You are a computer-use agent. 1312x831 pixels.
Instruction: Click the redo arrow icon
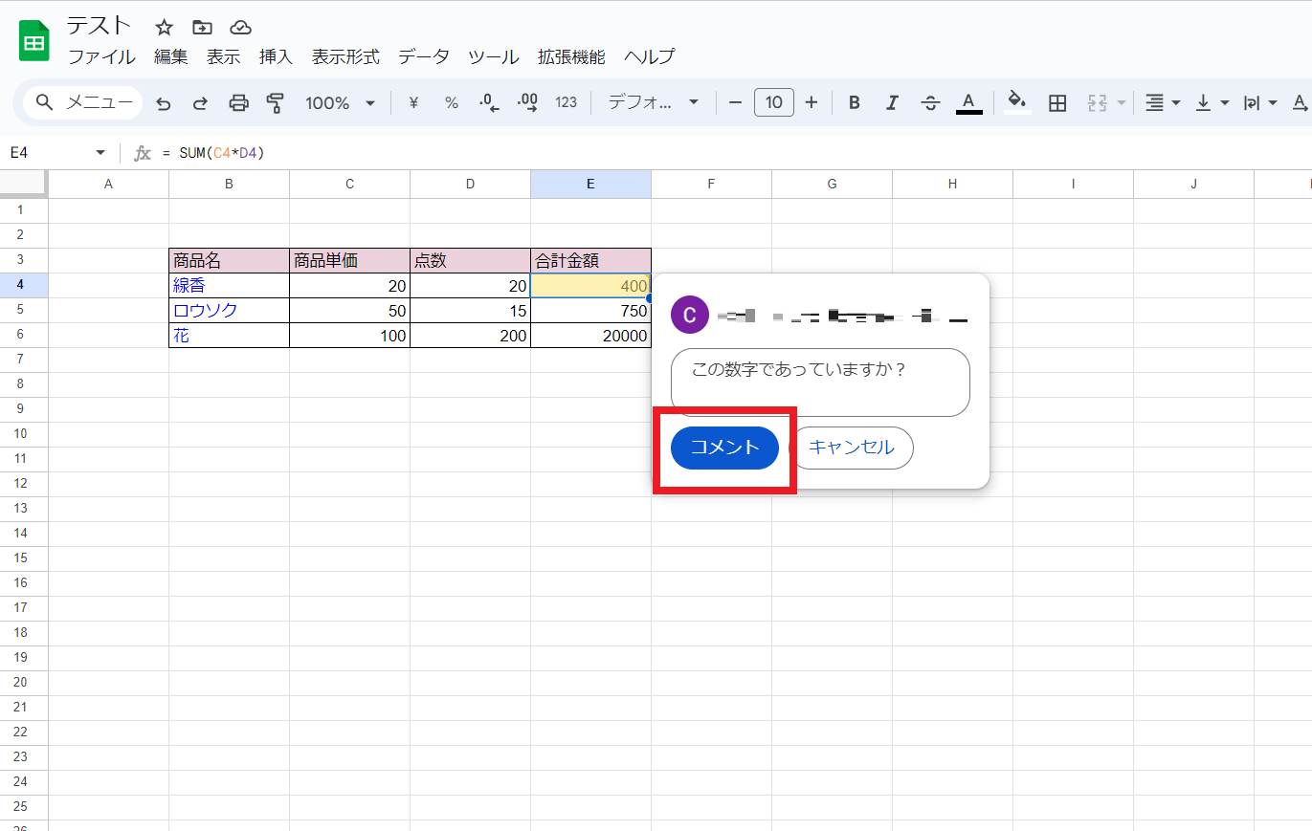(x=200, y=103)
